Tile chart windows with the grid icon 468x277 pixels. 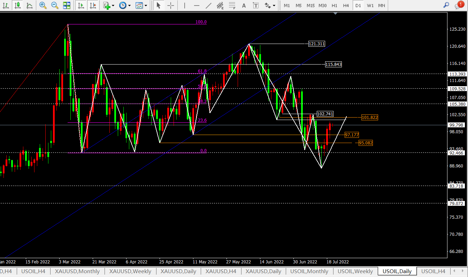pyautogui.click(x=67, y=5)
